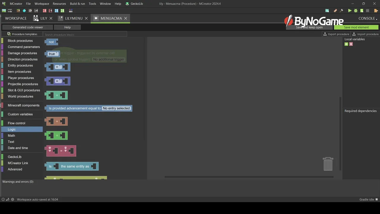Click the gray floppy disk toolbar icon
The width and height of the screenshot is (380, 214).
tap(36, 11)
